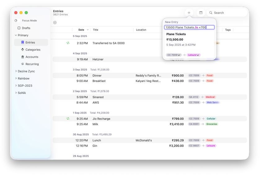260x175 pixels.
Task: Click the recurring icon beside Transferred to SA 0000
Action: (x=68, y=43)
